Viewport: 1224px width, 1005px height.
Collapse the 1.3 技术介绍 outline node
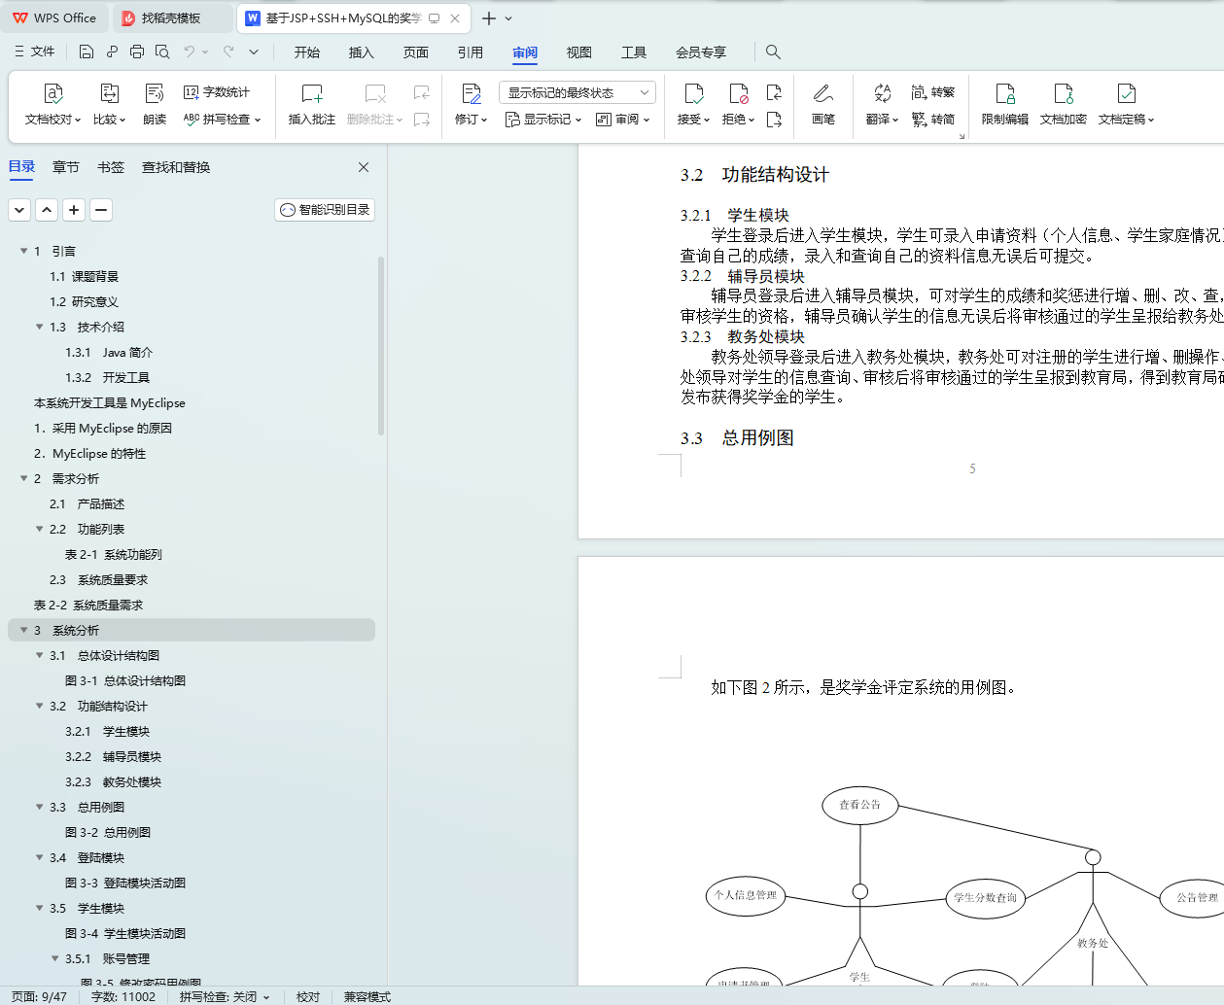39,327
